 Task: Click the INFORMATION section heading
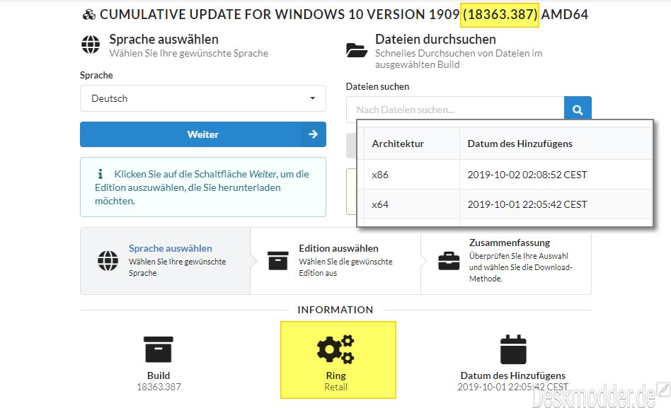click(335, 310)
